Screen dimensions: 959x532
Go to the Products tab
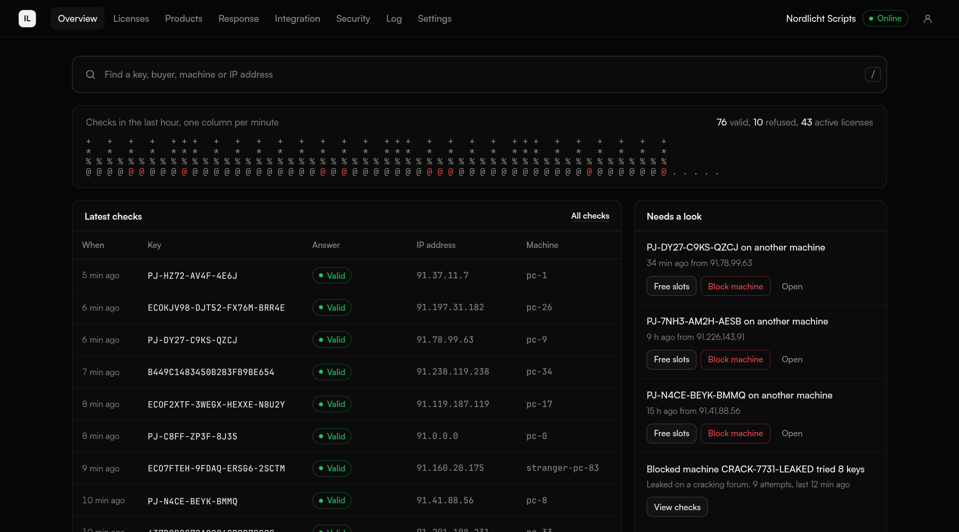tap(184, 19)
